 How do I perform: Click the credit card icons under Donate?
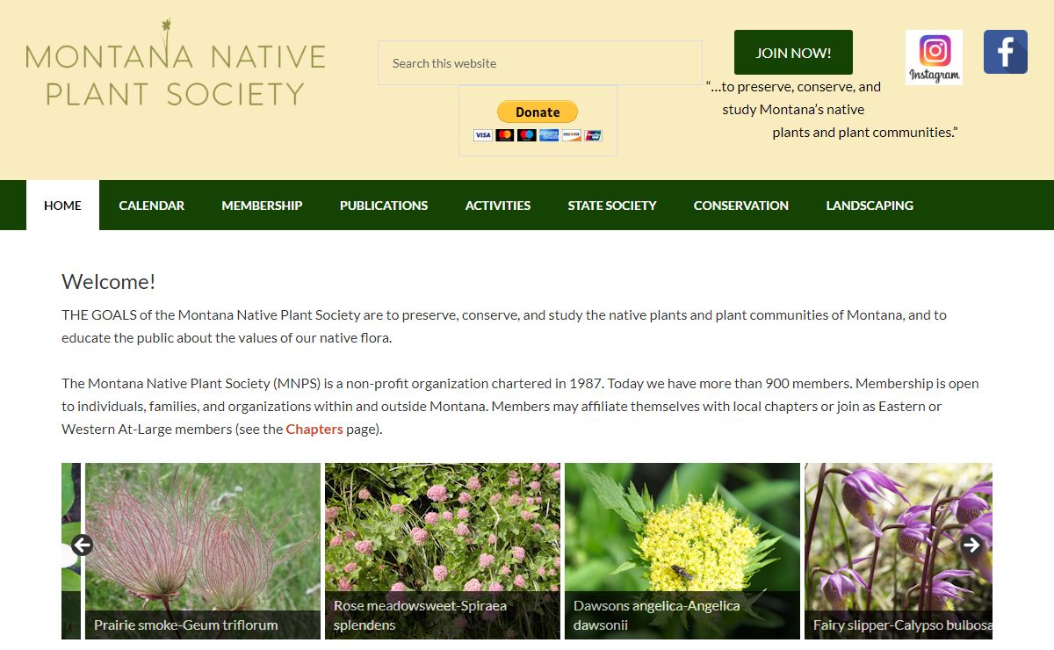(538, 135)
